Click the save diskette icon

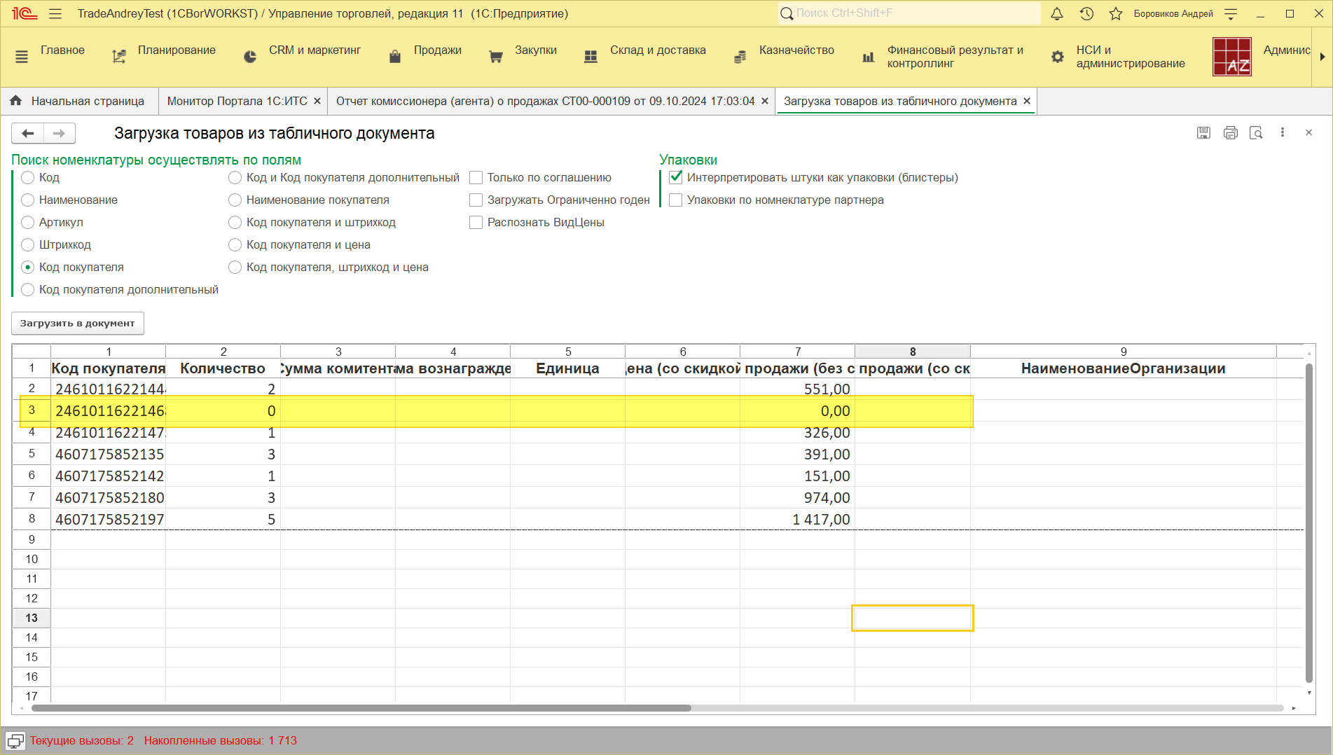[1203, 133]
